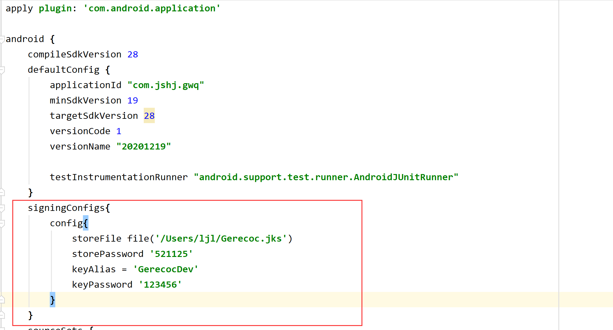The height and width of the screenshot is (330, 613).
Task: Click the compileSdkVersion value 28
Action: tap(133, 54)
